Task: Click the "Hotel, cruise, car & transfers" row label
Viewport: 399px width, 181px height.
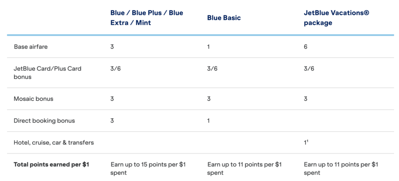Action: 54,142
